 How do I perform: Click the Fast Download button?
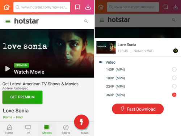click(138, 109)
